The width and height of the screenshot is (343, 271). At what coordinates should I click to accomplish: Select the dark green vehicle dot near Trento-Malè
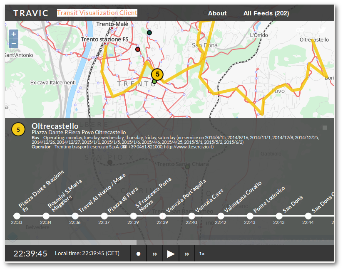coord(149,33)
